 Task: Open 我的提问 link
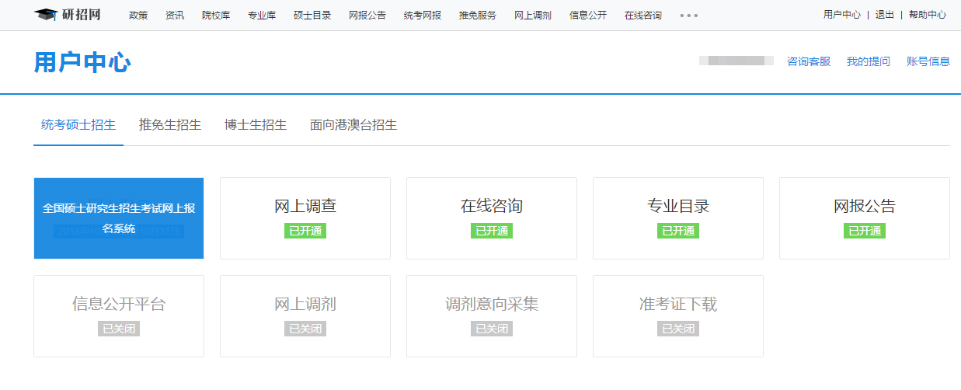[x=868, y=61]
